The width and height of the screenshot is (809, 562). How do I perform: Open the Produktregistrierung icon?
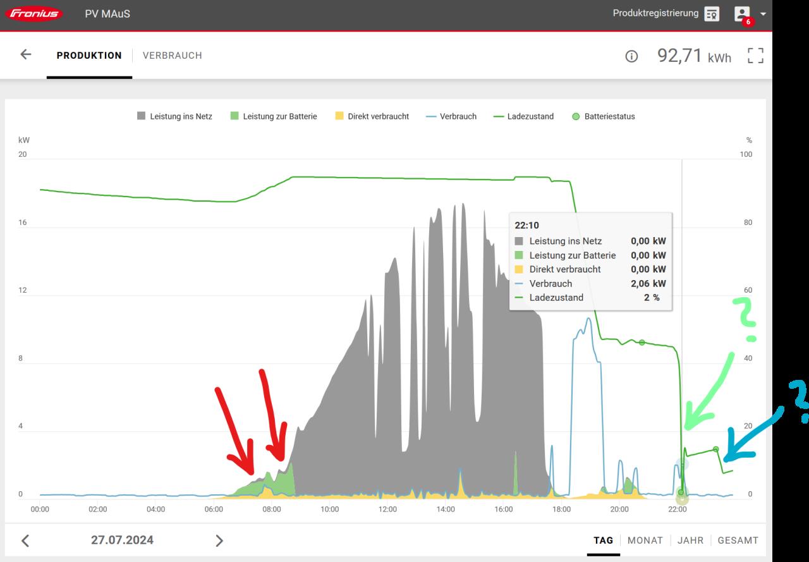pos(712,14)
